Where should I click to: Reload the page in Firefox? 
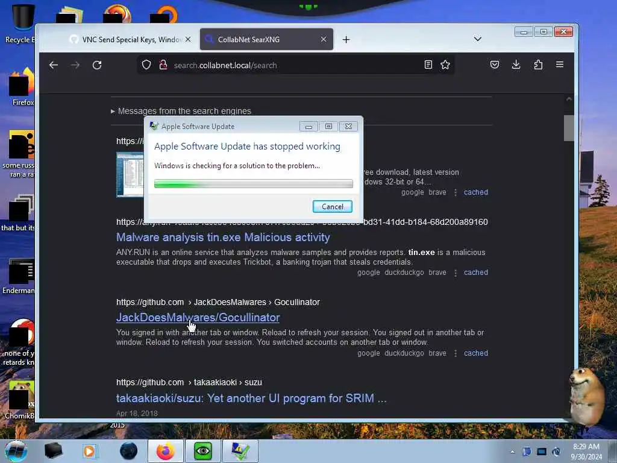[97, 65]
